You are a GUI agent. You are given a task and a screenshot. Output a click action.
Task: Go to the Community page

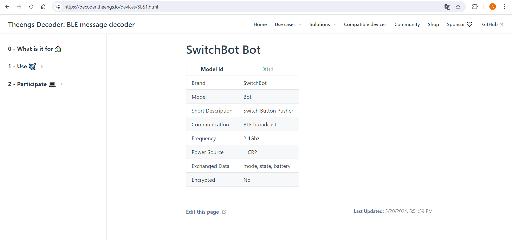click(407, 24)
